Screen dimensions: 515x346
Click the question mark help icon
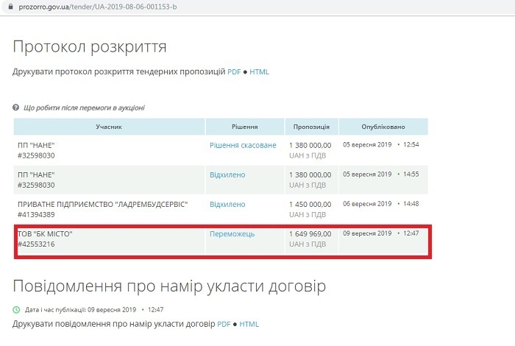tap(15, 107)
